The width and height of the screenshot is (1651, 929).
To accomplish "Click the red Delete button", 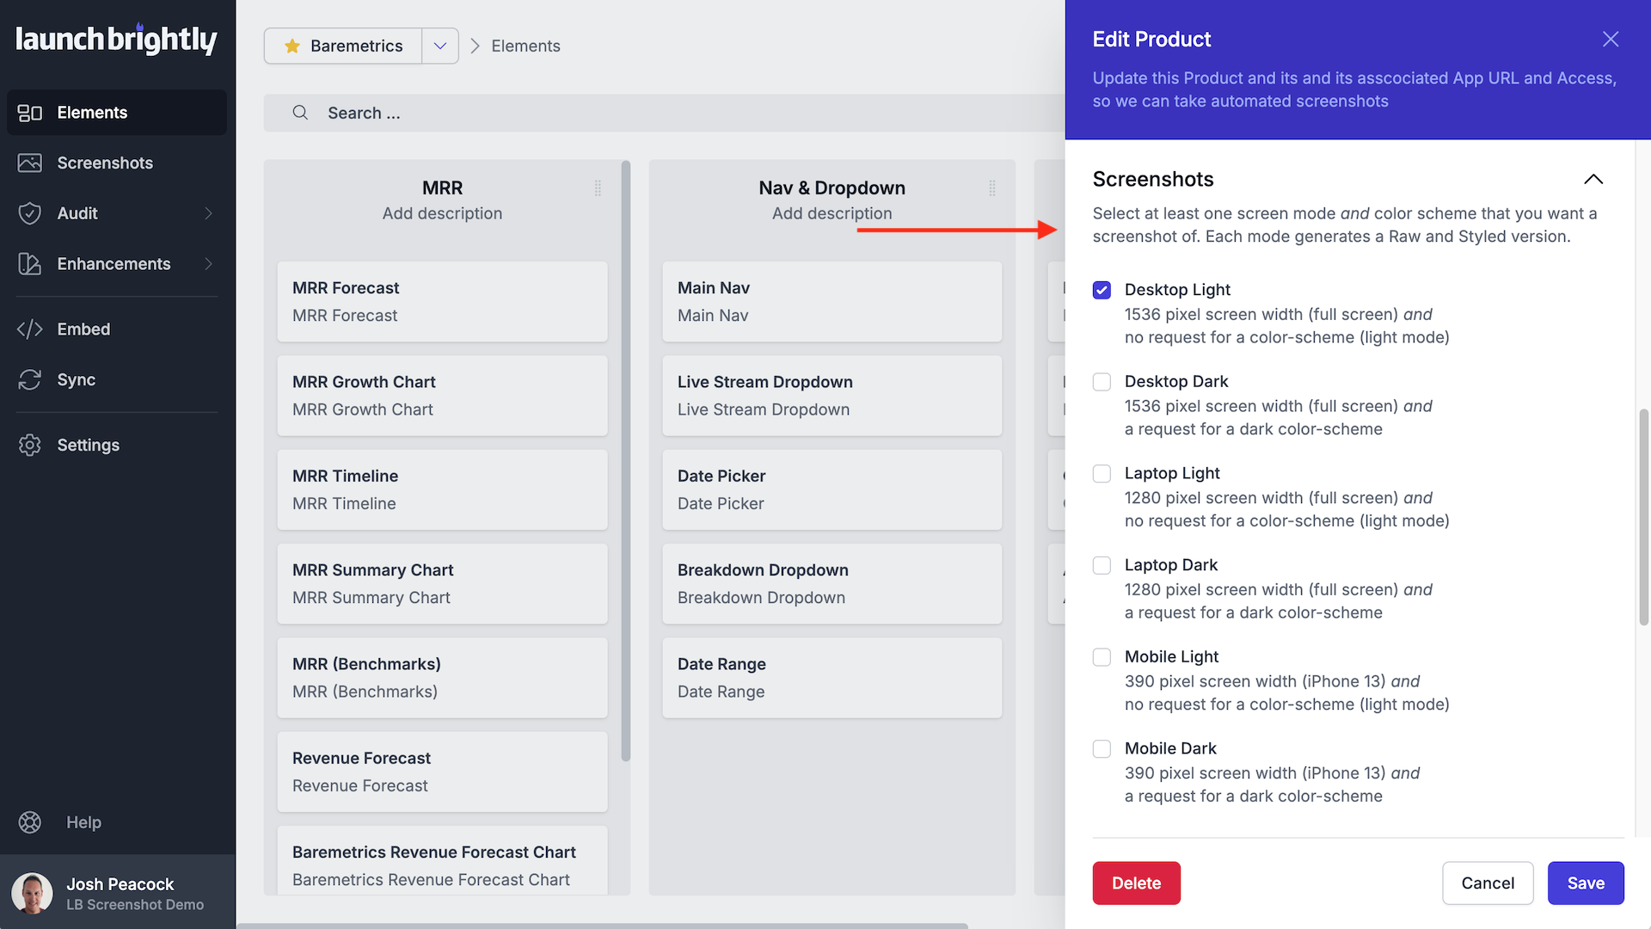I will pyautogui.click(x=1136, y=883).
